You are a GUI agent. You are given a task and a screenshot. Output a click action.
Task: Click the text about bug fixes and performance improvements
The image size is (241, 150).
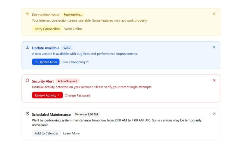tap(85, 54)
